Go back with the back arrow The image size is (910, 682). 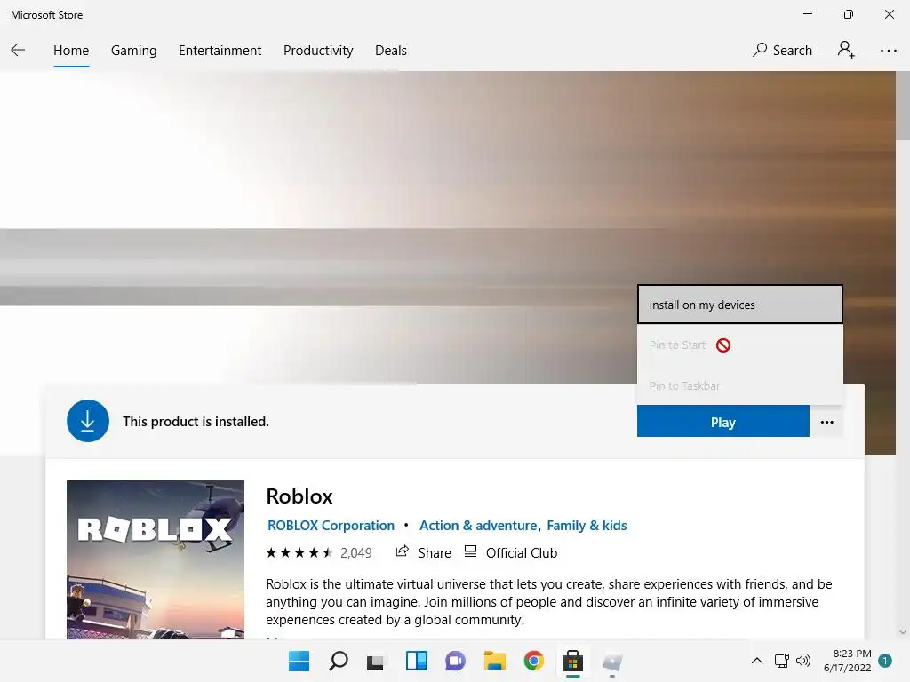coord(18,50)
